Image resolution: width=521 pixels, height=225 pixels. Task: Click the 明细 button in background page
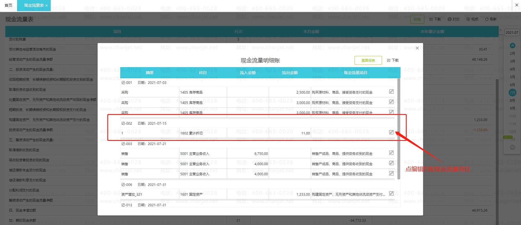[x=417, y=19]
